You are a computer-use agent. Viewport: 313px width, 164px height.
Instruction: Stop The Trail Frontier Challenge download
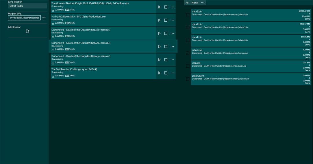166,73
